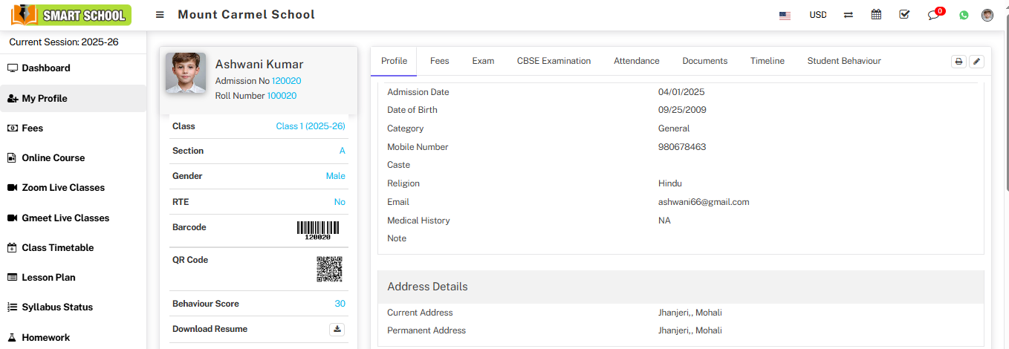Image resolution: width=1009 pixels, height=349 pixels.
Task: Click the switch arrows icon in header
Action: pyautogui.click(x=849, y=15)
